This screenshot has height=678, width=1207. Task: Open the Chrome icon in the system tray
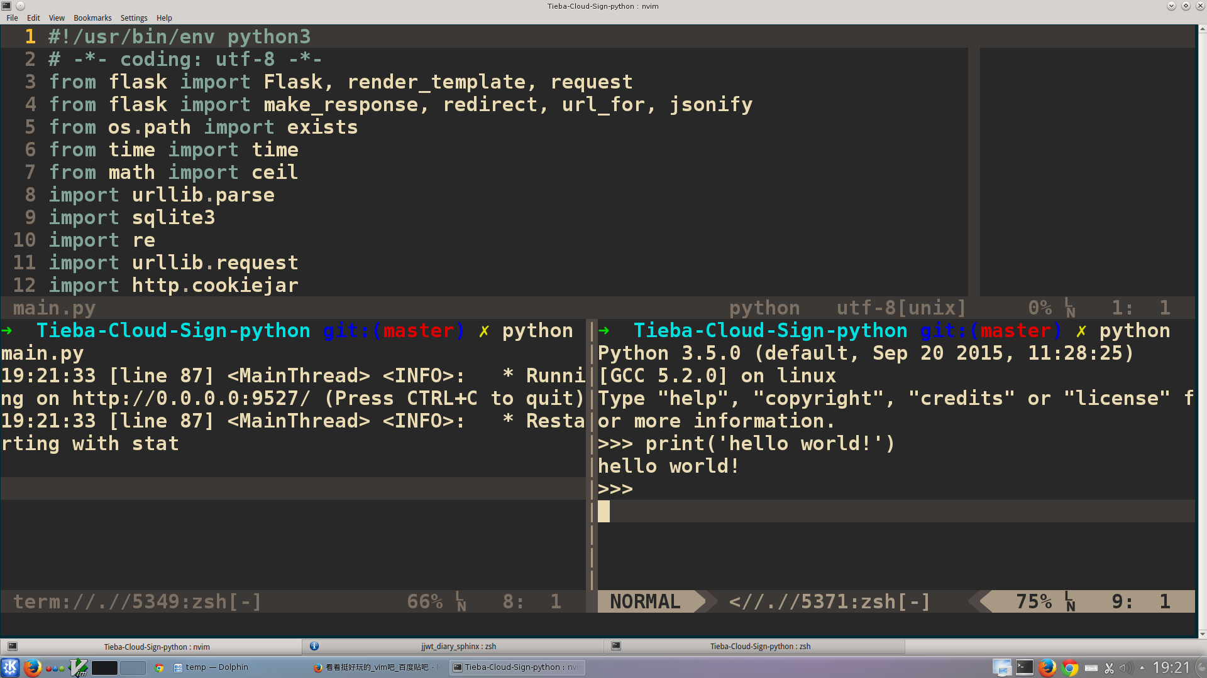coord(1069,667)
